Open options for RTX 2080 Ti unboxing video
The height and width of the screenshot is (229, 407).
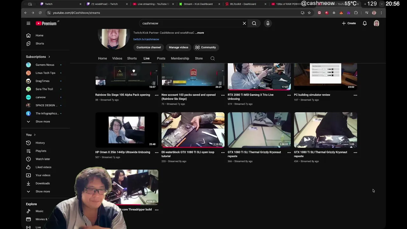[x=289, y=95]
